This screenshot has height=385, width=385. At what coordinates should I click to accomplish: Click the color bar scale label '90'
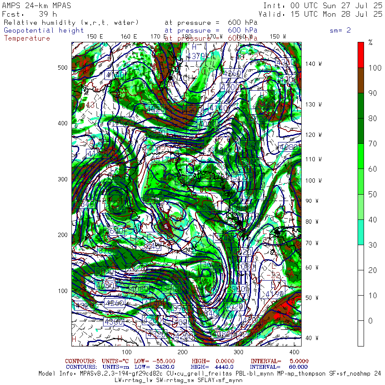click(373, 93)
